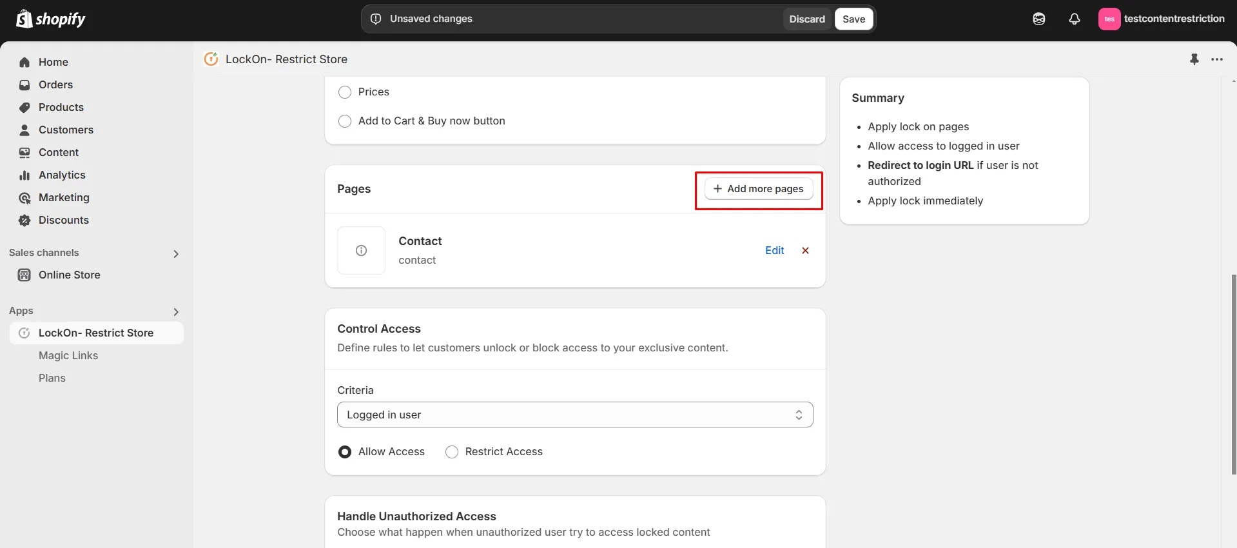
Task: Open Plans sub-item
Action: tap(52, 378)
